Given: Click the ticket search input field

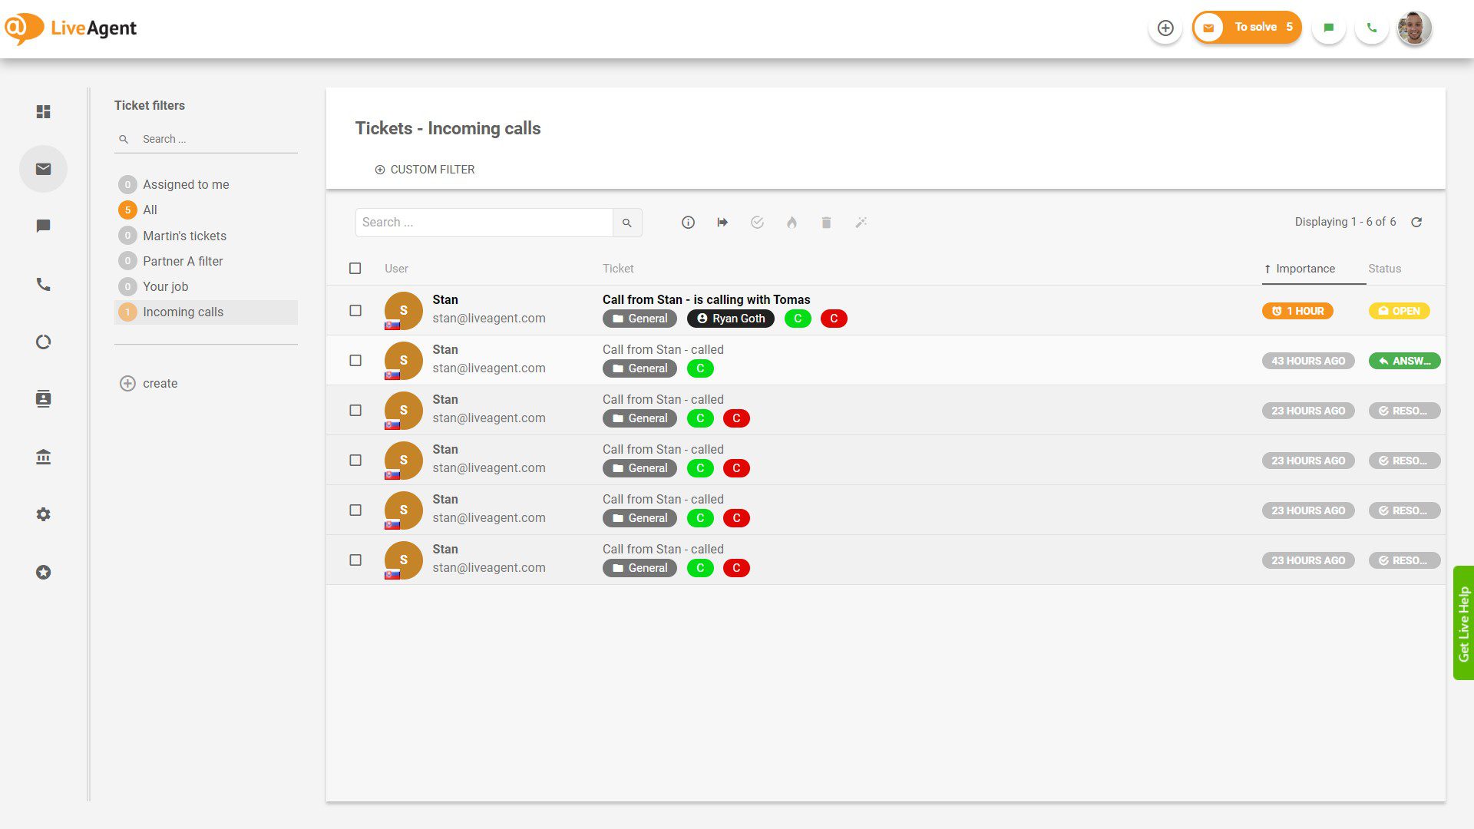Looking at the screenshot, I should (484, 222).
